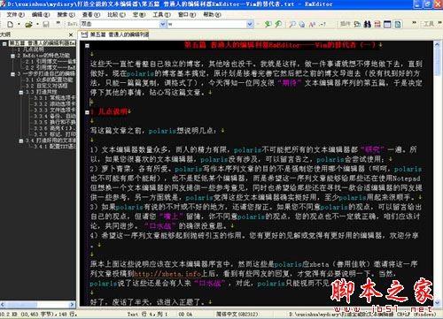Click the magnifier find icon

(x=292, y=24)
